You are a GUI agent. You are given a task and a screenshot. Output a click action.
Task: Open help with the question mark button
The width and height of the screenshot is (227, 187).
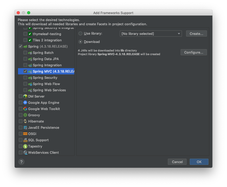pos(21,162)
